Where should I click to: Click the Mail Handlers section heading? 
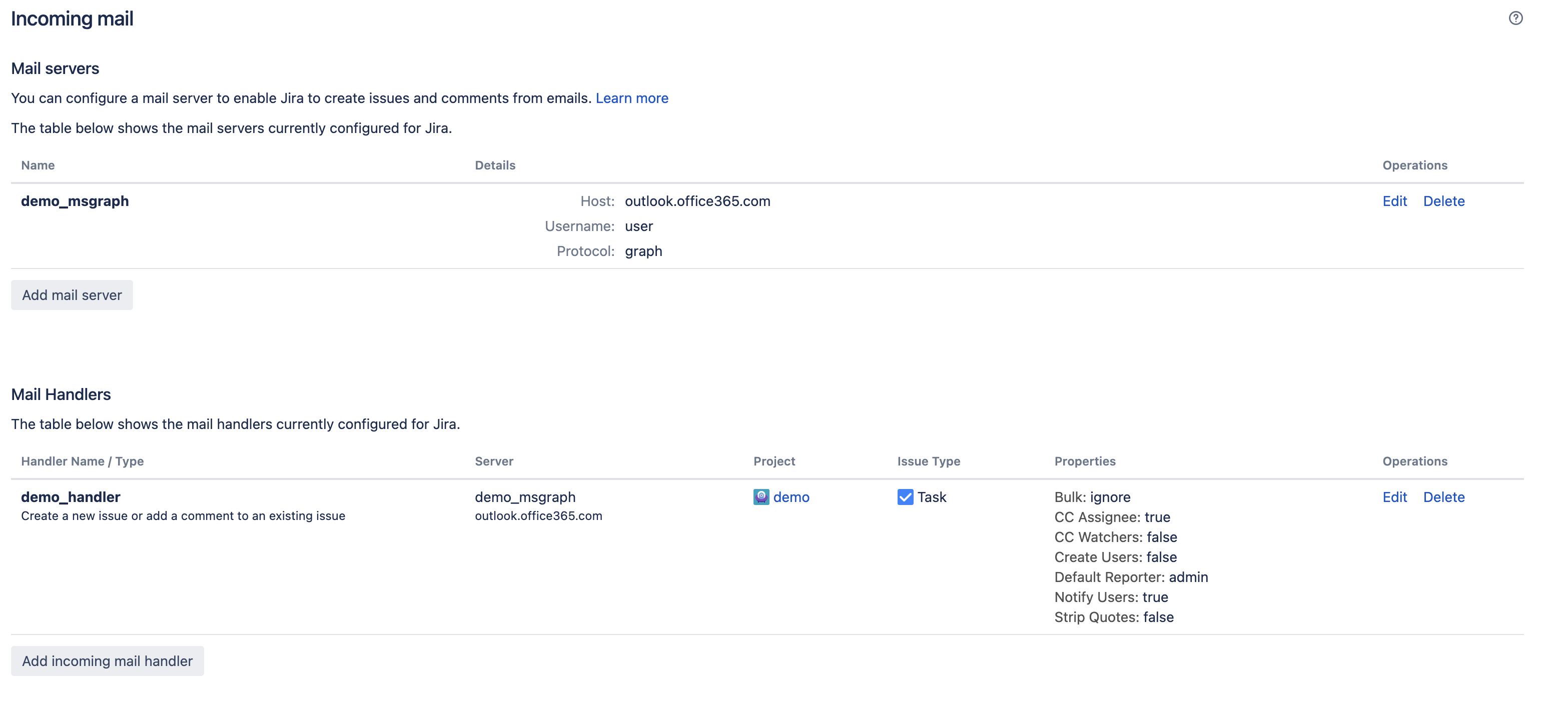tap(61, 394)
